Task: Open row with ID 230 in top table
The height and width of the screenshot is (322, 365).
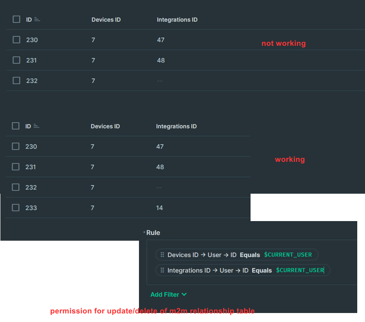Action: click(32, 40)
